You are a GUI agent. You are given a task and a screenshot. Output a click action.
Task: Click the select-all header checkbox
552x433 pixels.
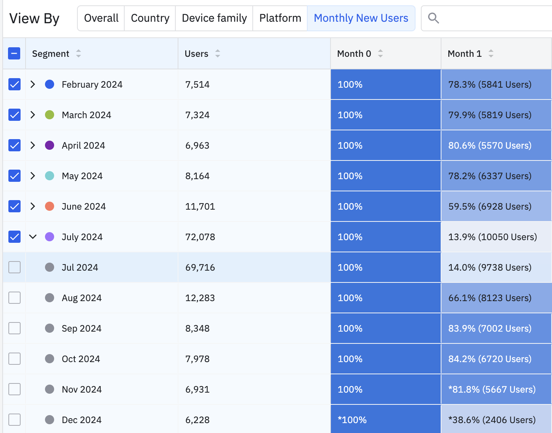point(14,54)
